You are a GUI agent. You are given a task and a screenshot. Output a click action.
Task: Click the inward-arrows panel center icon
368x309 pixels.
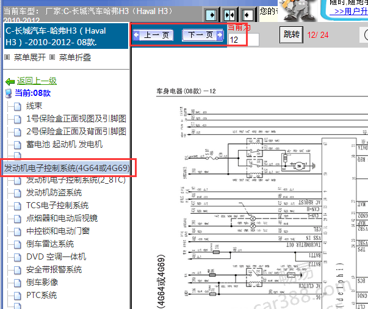click(x=229, y=15)
